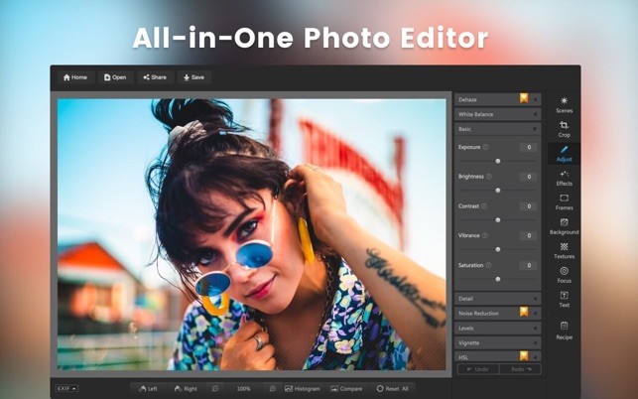Click Reset All
This screenshot has height=399, width=638.
coord(393,389)
